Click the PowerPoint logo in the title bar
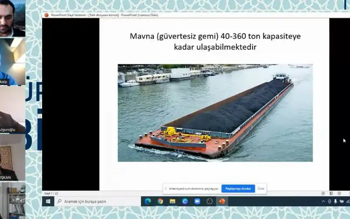350x219 pixels. (x=46, y=15)
